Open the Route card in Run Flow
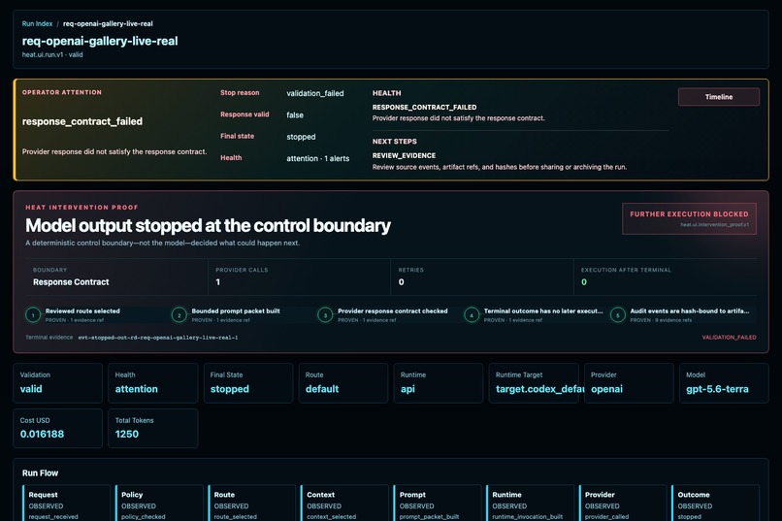 click(251, 503)
